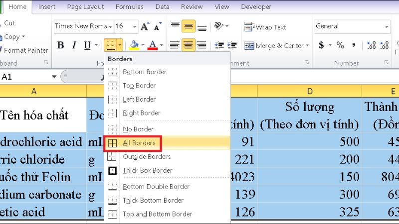The width and height of the screenshot is (399, 224).
Task: Decrease indent
Action: [219, 45]
